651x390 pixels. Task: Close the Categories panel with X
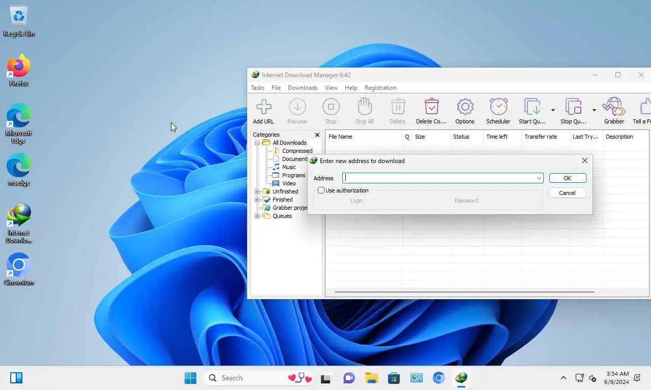317,135
